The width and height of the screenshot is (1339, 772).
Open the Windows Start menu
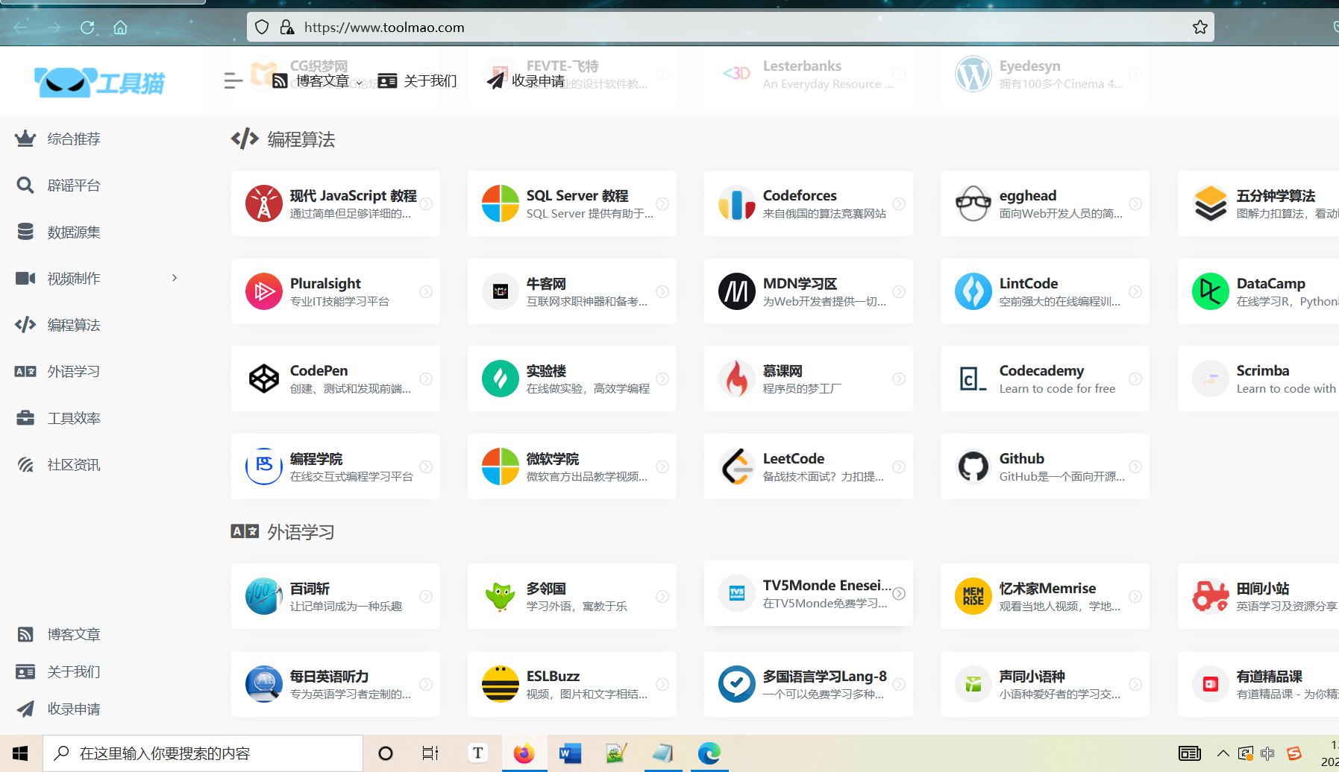(x=20, y=753)
